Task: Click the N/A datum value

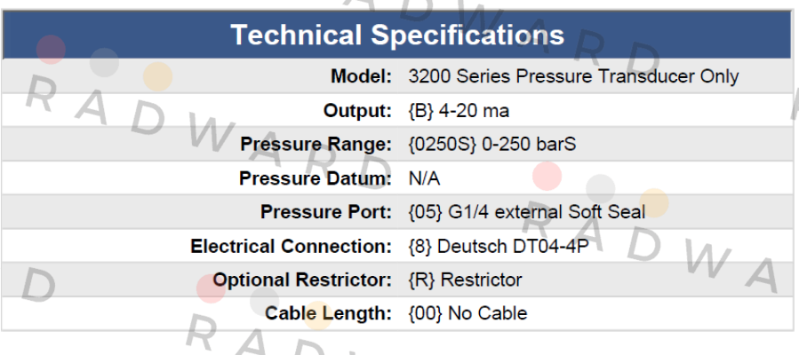Action: (425, 179)
